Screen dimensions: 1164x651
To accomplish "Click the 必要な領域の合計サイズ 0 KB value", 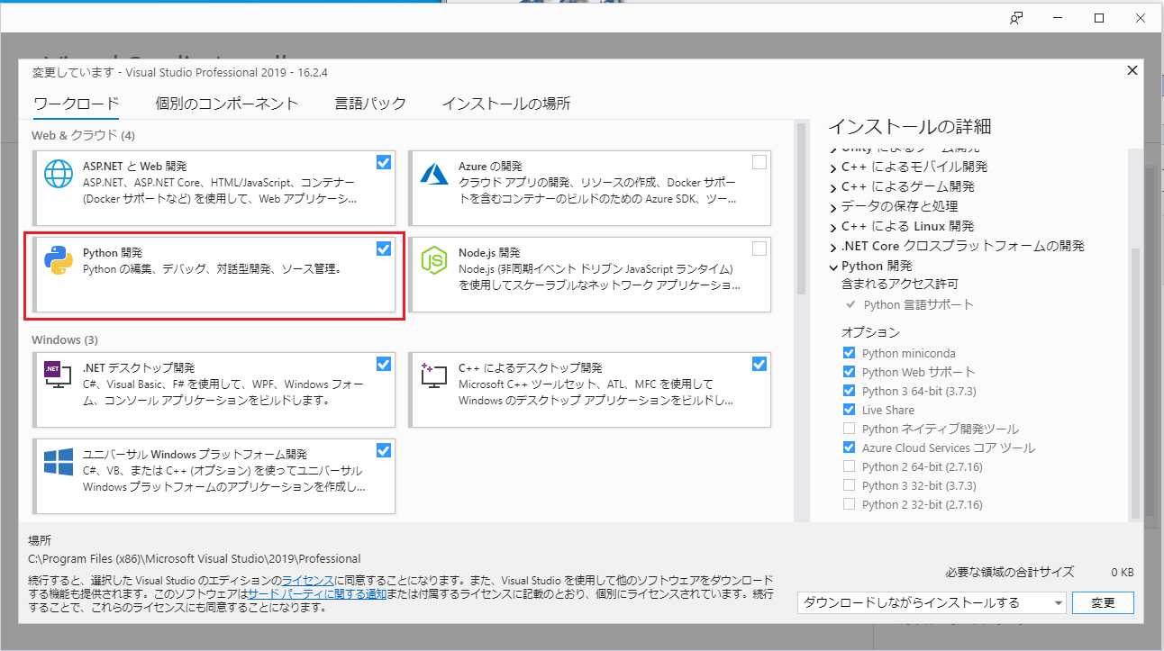I will coord(1122,572).
